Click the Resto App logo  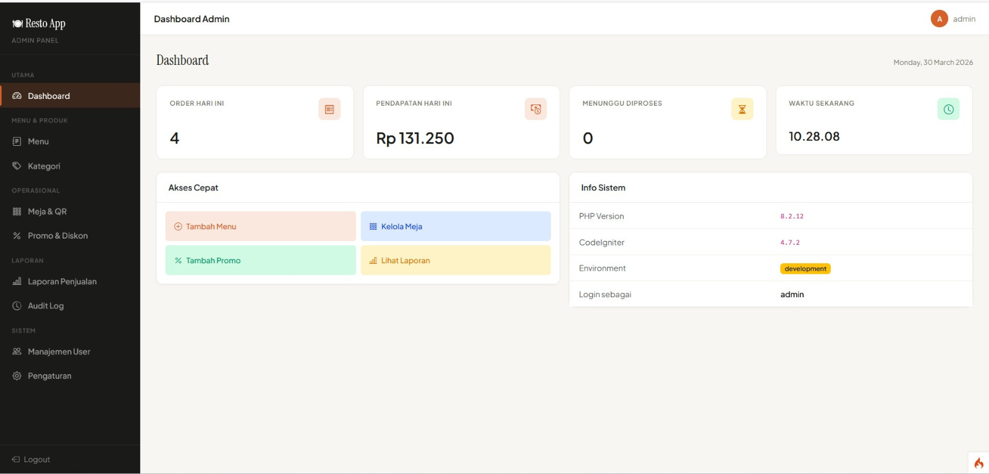click(39, 23)
